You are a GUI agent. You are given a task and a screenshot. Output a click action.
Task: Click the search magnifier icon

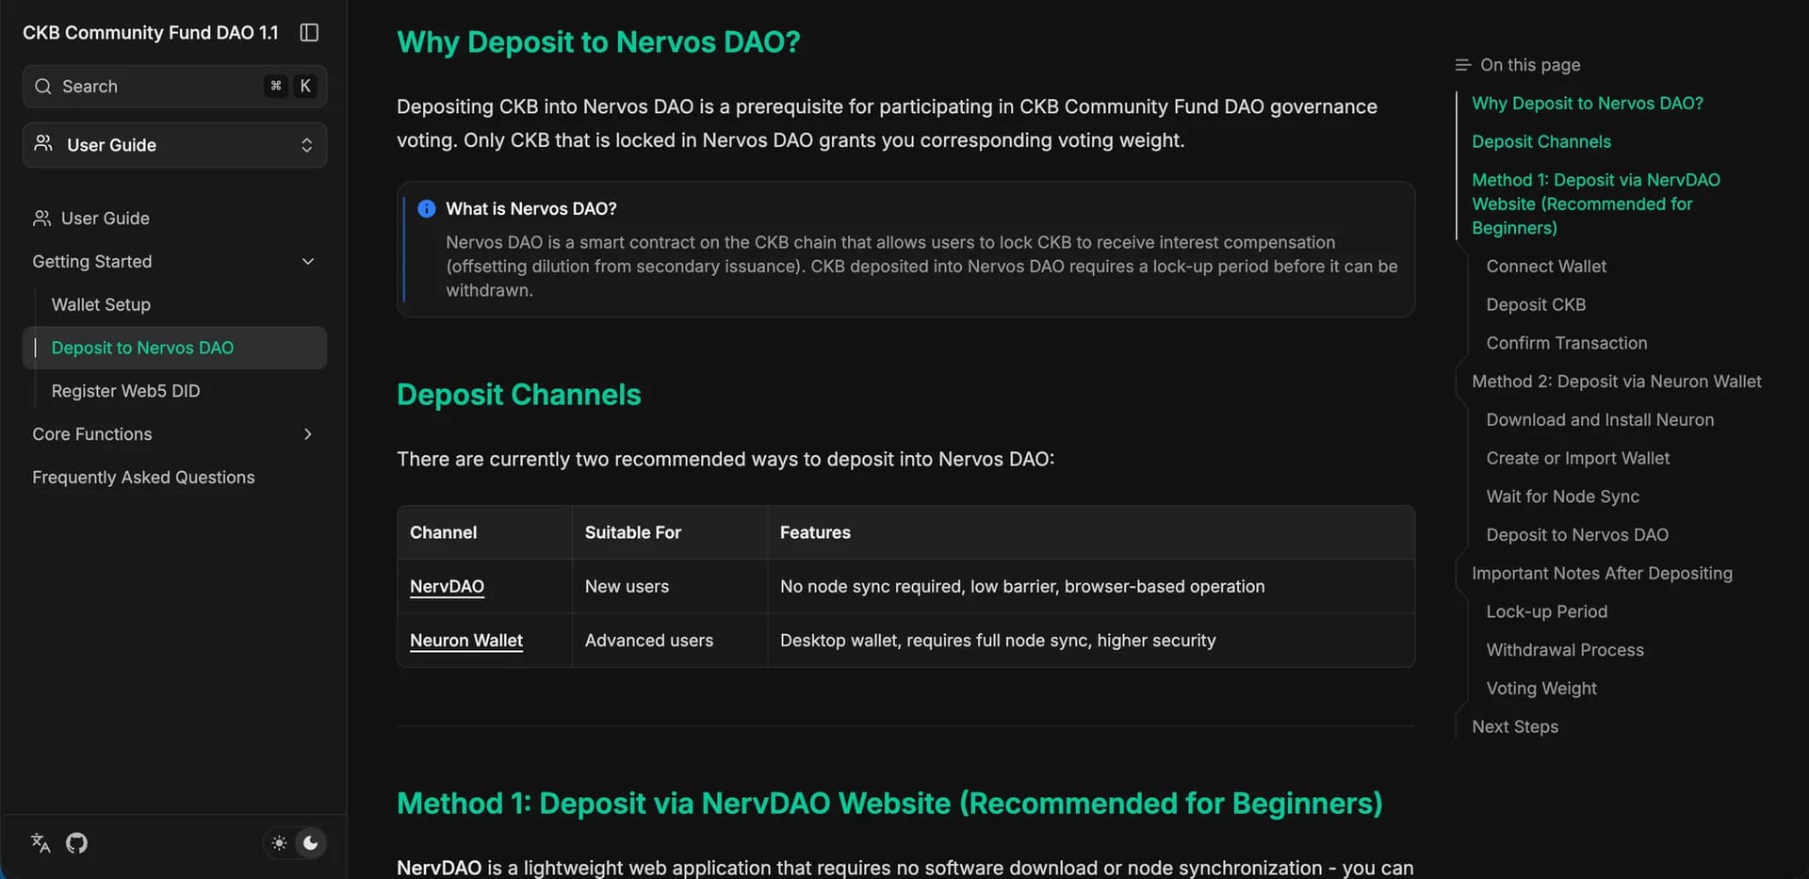[x=43, y=87]
